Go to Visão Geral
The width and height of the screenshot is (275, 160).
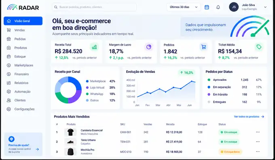23,21
